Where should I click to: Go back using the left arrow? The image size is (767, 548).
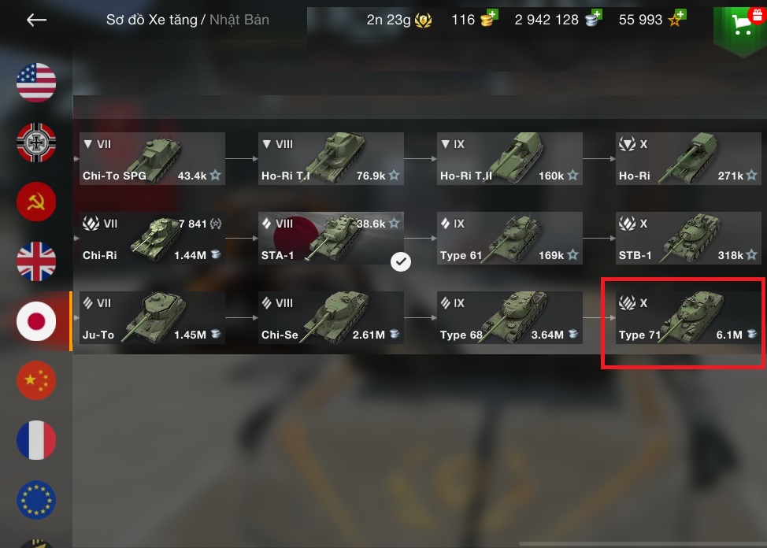(36, 20)
